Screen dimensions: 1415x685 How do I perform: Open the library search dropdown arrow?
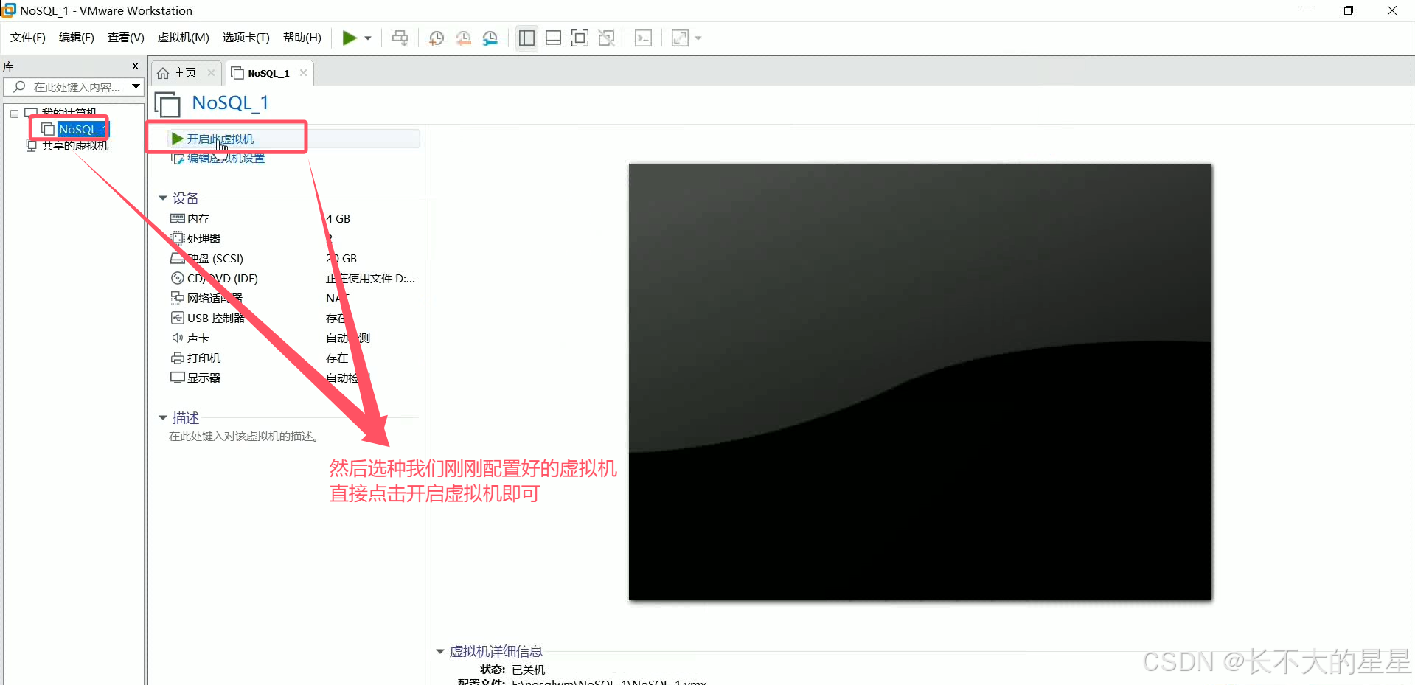click(x=136, y=87)
